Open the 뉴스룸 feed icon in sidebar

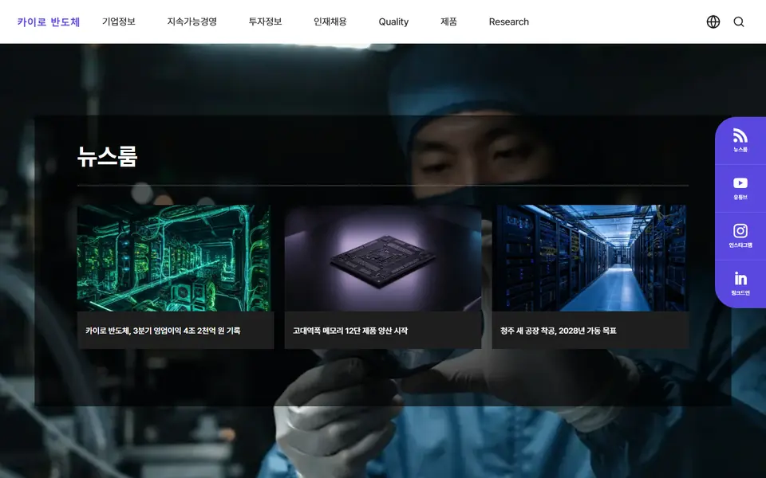point(740,140)
